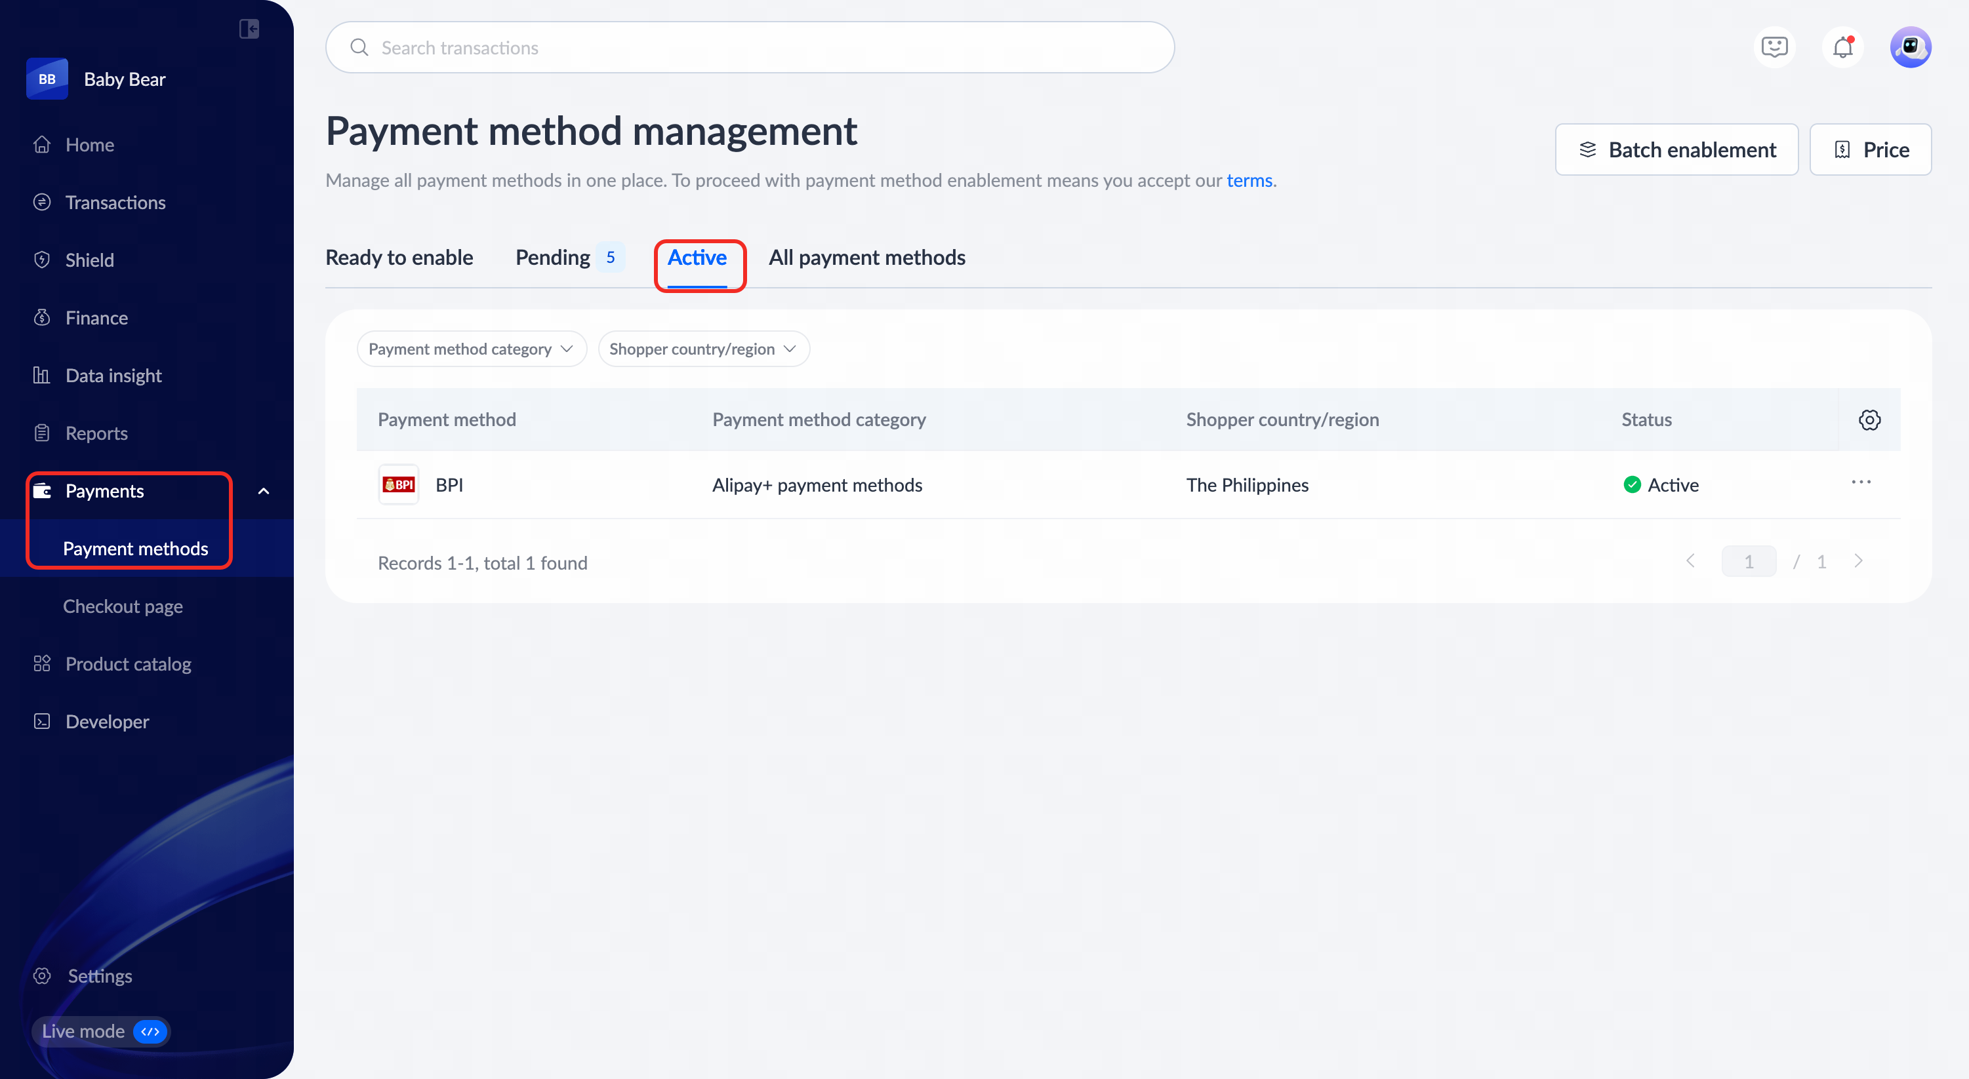
Task: Collapse the sidebar with top toggle icon
Action: (249, 29)
